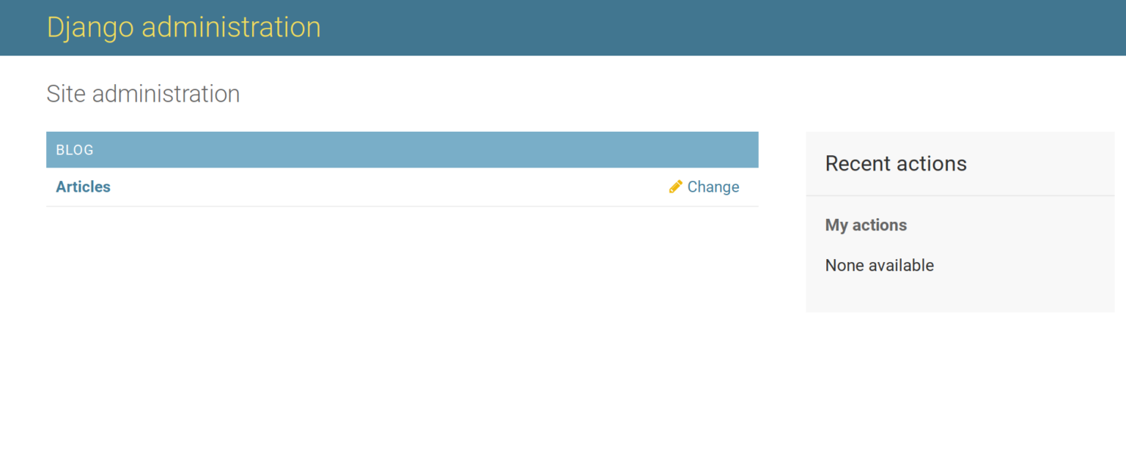1126x456 pixels.
Task: Click the Change link for Articles
Action: tap(713, 187)
